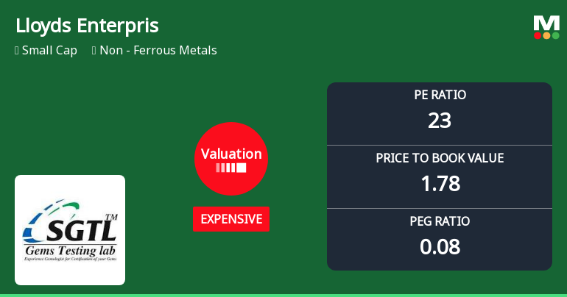The width and height of the screenshot is (567, 297).
Task: Click the icon before Non - Ferrous Metals
Action: pyautogui.click(x=94, y=51)
